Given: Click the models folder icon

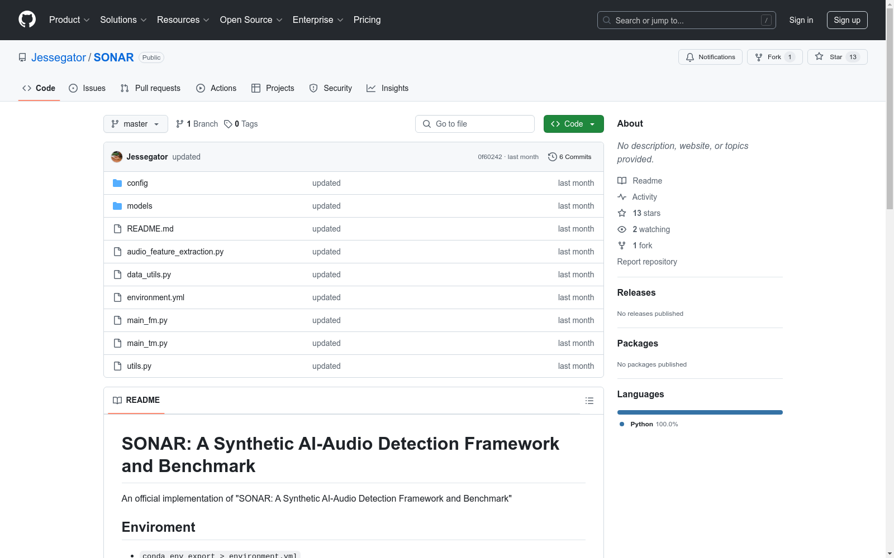Looking at the screenshot, I should (x=117, y=206).
